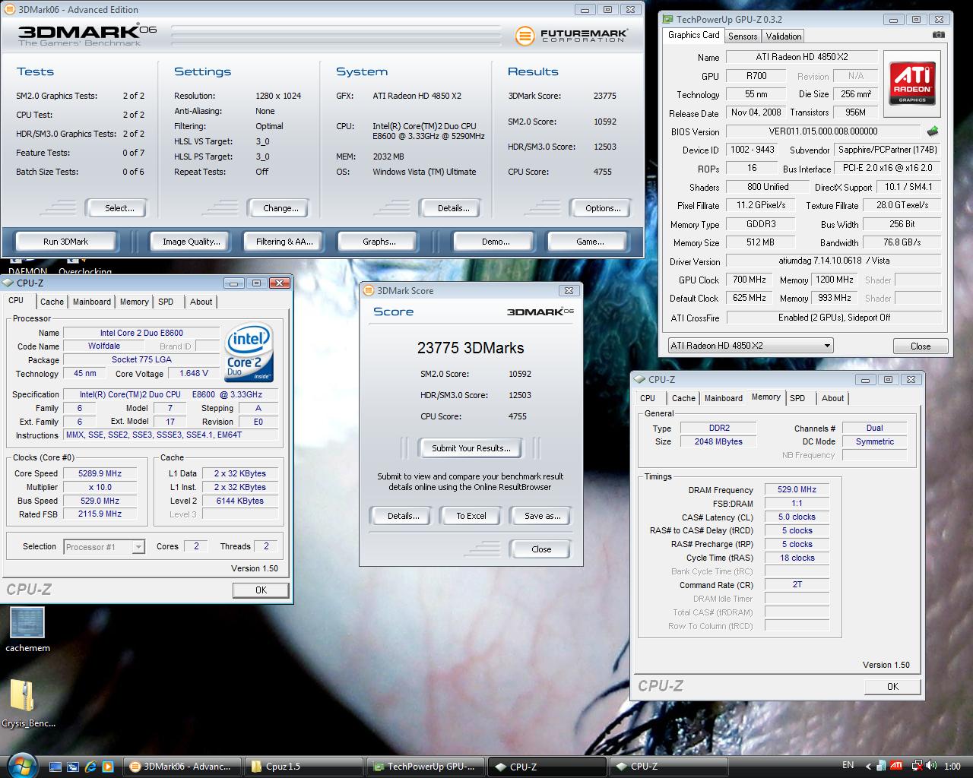The width and height of the screenshot is (973, 778).
Task: Click GPU Clock 700 MHz field
Action: [x=750, y=280]
